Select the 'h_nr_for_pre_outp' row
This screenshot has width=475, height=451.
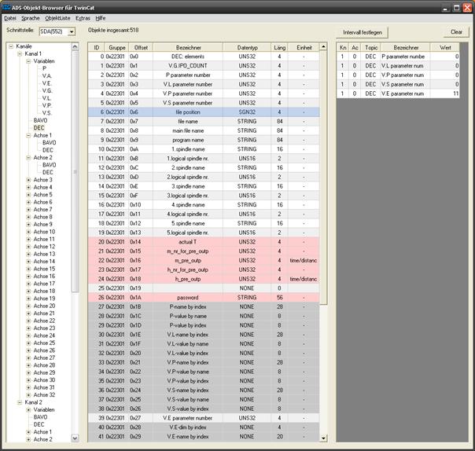pyautogui.click(x=204, y=269)
